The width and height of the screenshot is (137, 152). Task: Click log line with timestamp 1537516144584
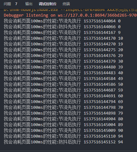(x=63, y=79)
